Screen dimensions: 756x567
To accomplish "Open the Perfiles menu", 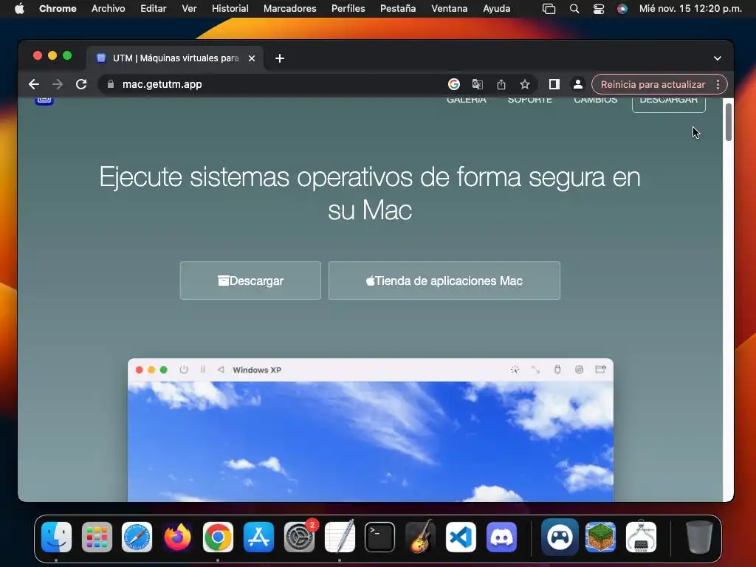I will point(348,8).
